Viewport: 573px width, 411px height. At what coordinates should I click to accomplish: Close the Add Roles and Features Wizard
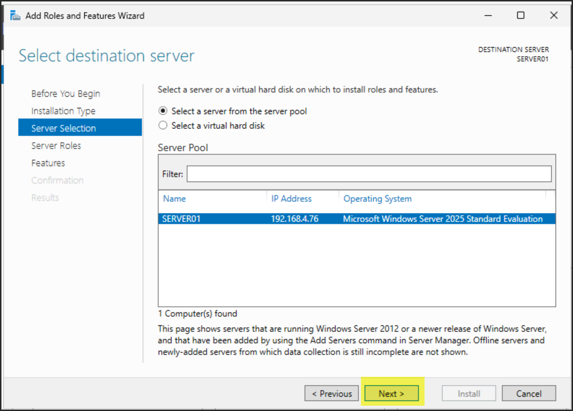coord(554,15)
